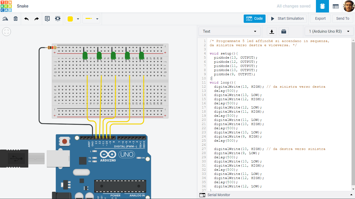Switch to component list view
The width and height of the screenshot is (355, 199).
coord(335,6)
